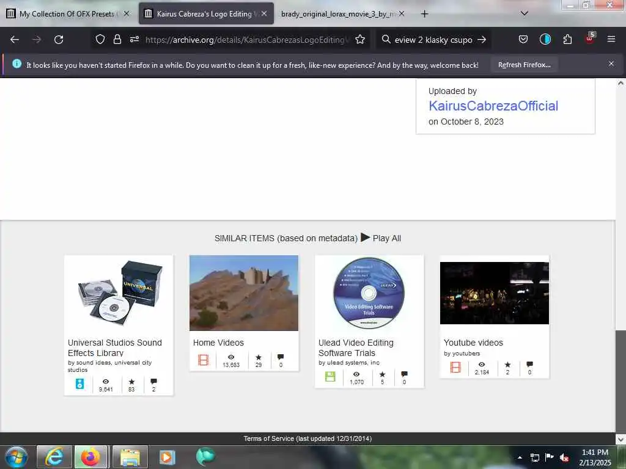Submit search with the arrow button
Image resolution: width=626 pixels, height=469 pixels.
point(482,40)
